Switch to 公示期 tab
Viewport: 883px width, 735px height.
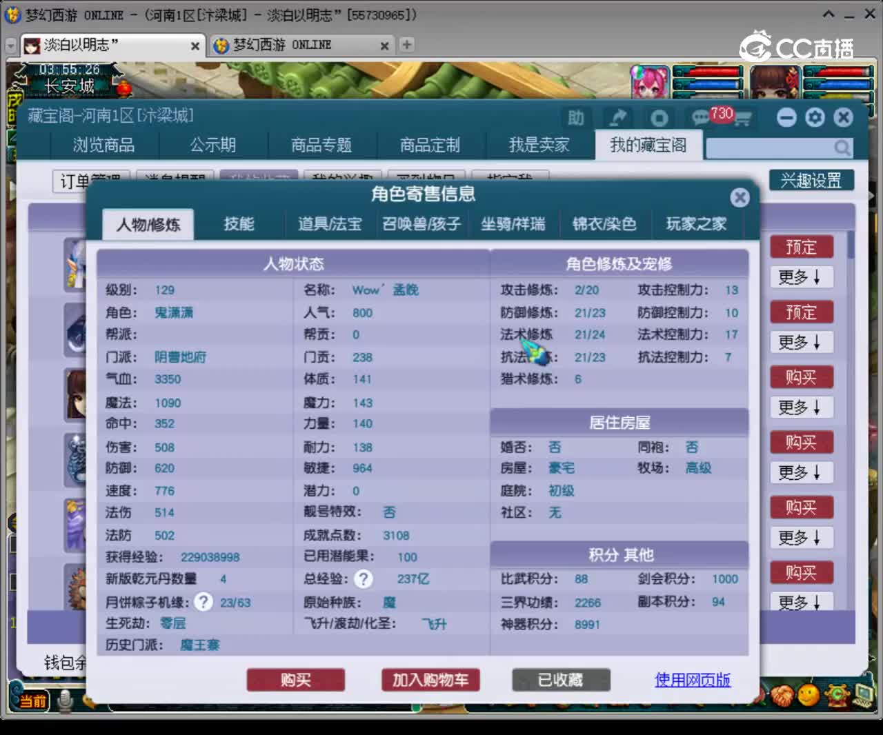(213, 145)
